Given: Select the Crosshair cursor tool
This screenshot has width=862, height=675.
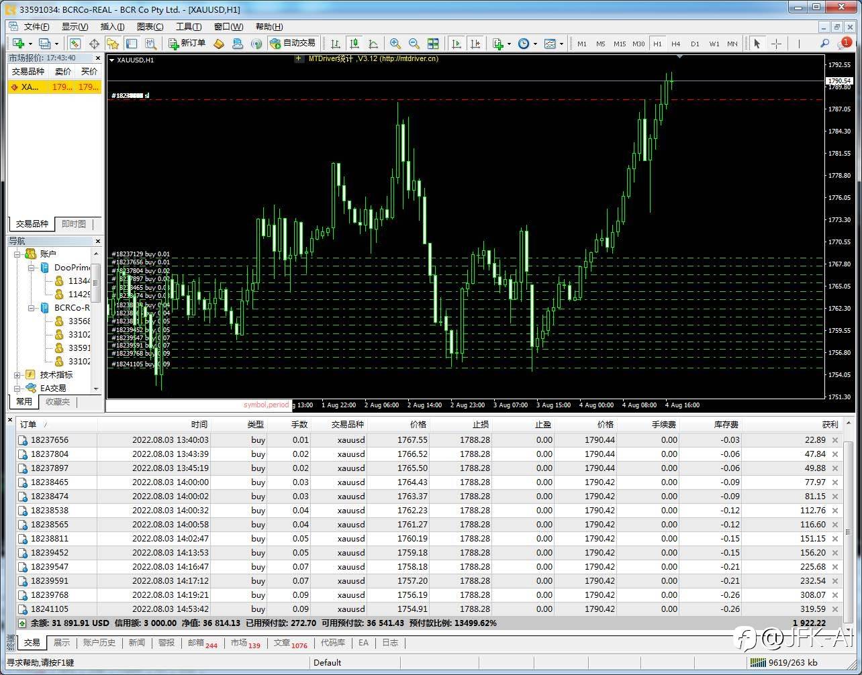Looking at the screenshot, I should pos(776,44).
